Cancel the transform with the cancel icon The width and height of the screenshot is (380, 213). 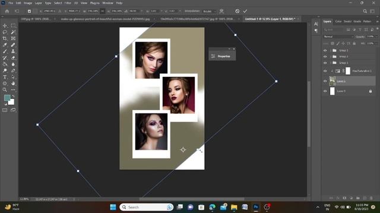(237, 11)
